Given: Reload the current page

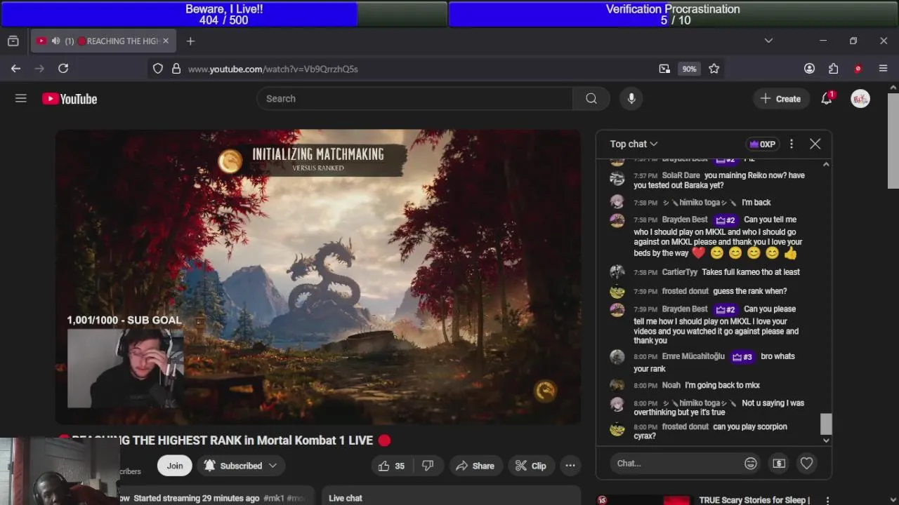Looking at the screenshot, I should coord(63,69).
